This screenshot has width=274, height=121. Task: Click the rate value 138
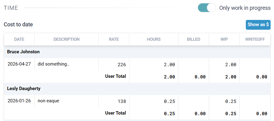(x=122, y=101)
